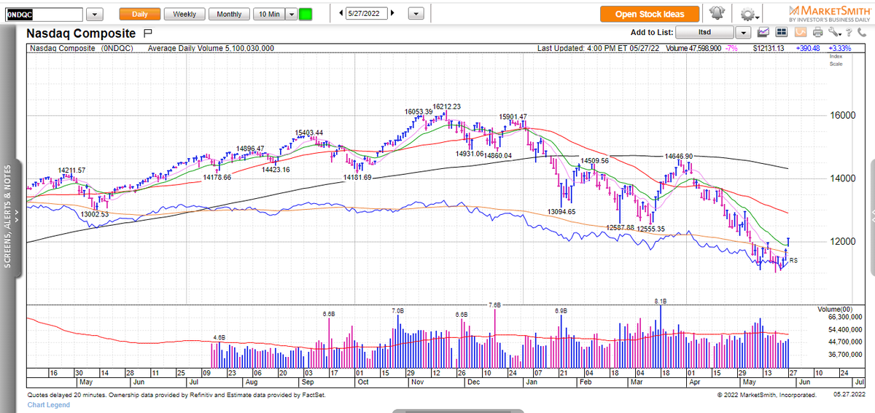The image size is (875, 413).
Task: Click the ltsd list button
Action: 704,32
